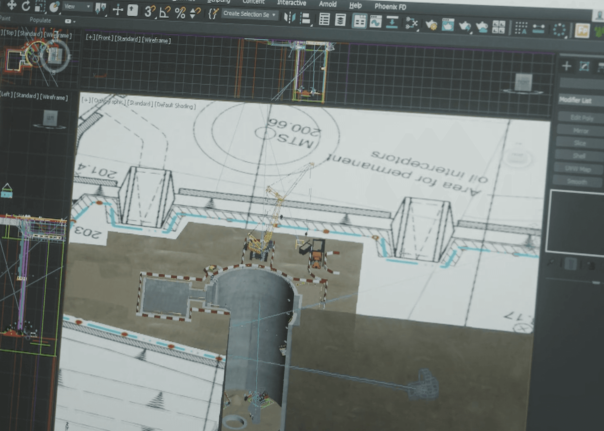Screen dimensions: 604x431
Task: Click the Align tool icon
Action: pos(305,18)
